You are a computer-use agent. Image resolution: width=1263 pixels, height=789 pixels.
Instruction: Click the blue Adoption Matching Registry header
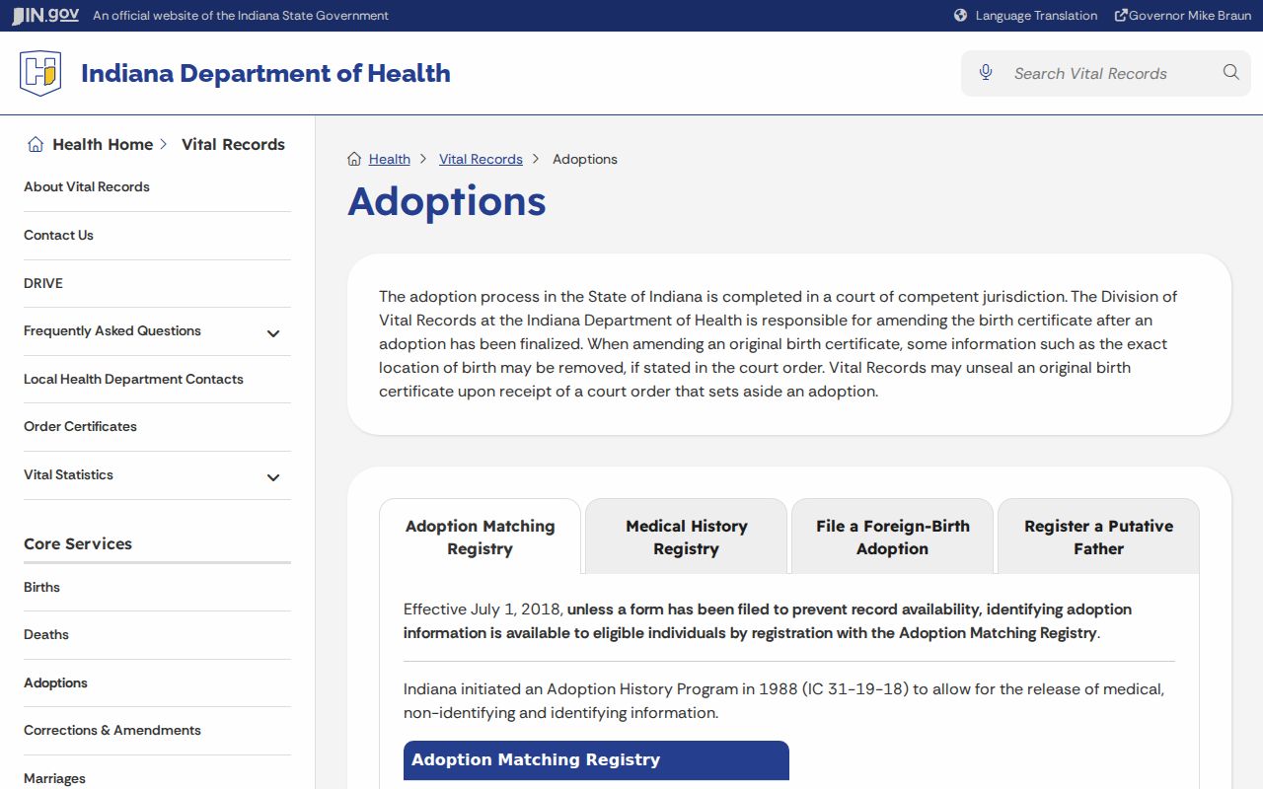(596, 759)
